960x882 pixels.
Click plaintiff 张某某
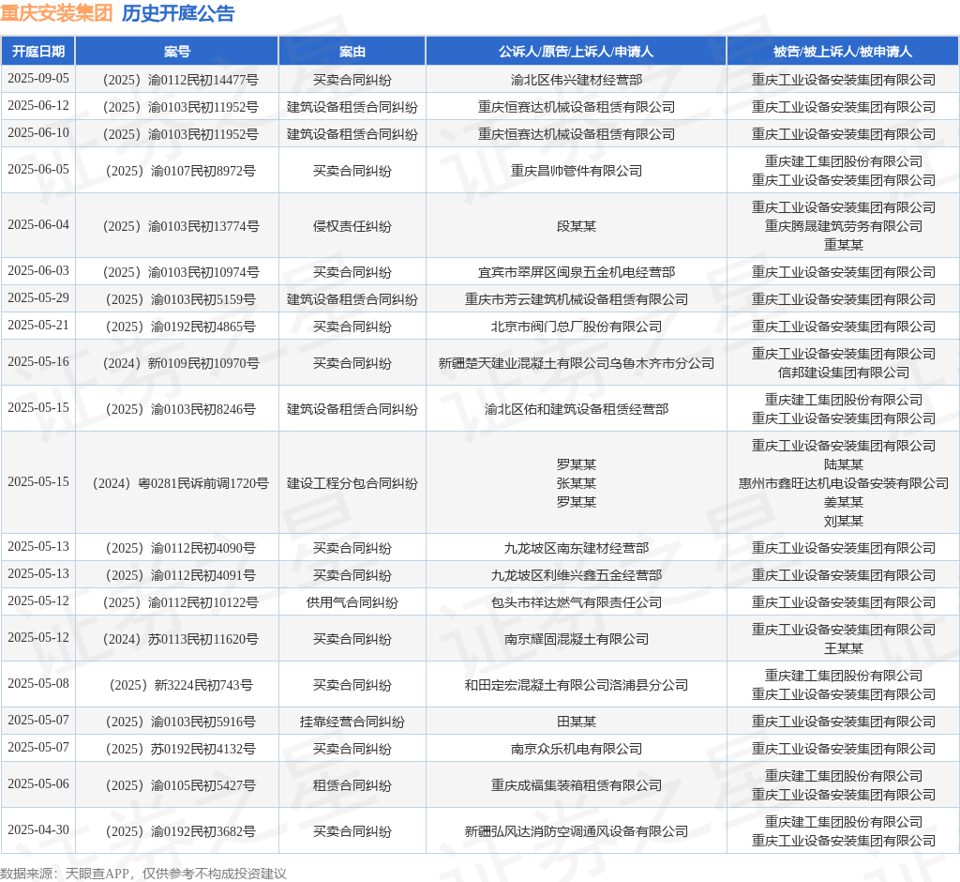click(577, 483)
